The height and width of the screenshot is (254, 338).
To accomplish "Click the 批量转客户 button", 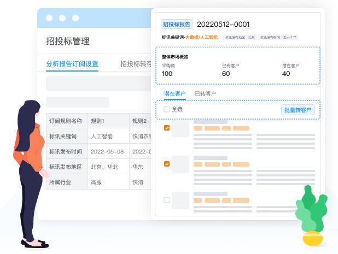I will click(298, 110).
